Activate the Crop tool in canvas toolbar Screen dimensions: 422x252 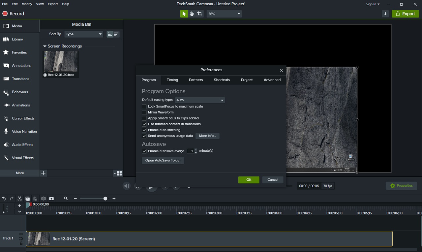click(x=200, y=14)
